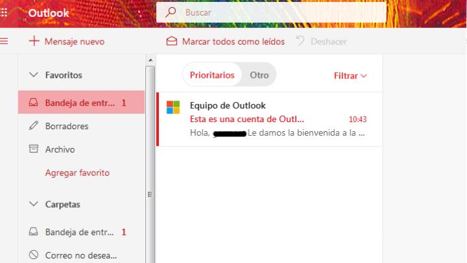Click the folder pane scroll-up arrow

(151, 60)
